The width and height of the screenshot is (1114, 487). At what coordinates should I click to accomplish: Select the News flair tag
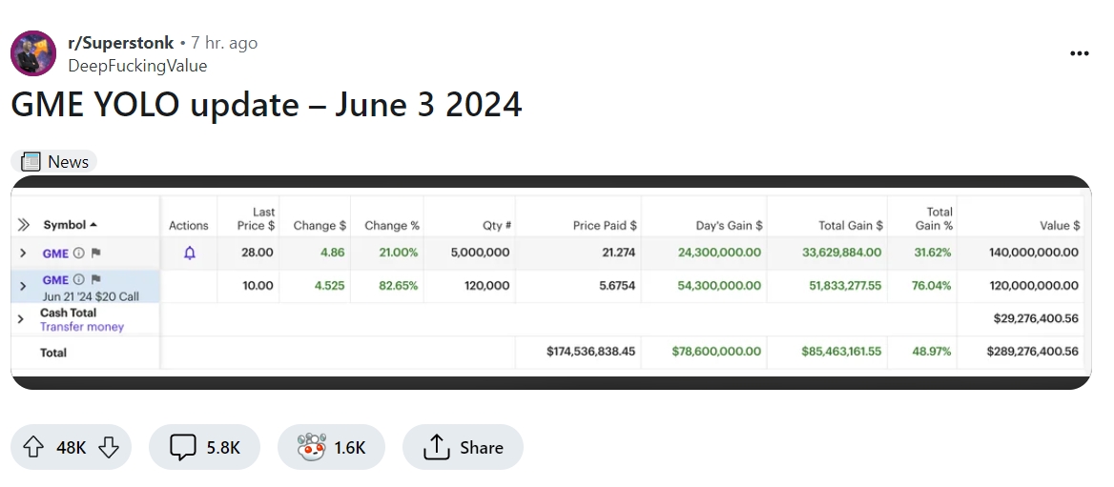[54, 162]
